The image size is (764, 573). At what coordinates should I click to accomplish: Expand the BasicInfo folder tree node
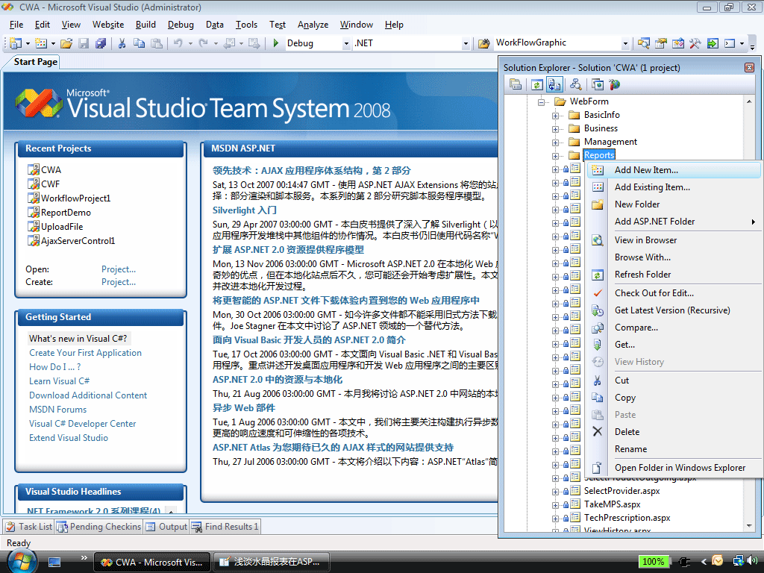[x=556, y=115]
